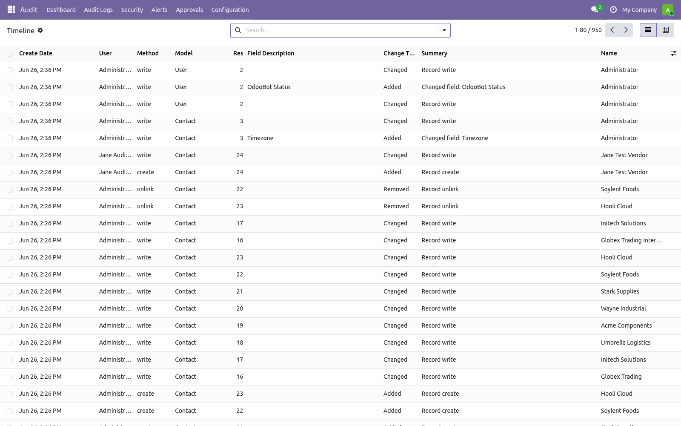The image size is (681, 426).
Task: Click the 'OdooBot Status' field description cell
Action: click(x=269, y=87)
